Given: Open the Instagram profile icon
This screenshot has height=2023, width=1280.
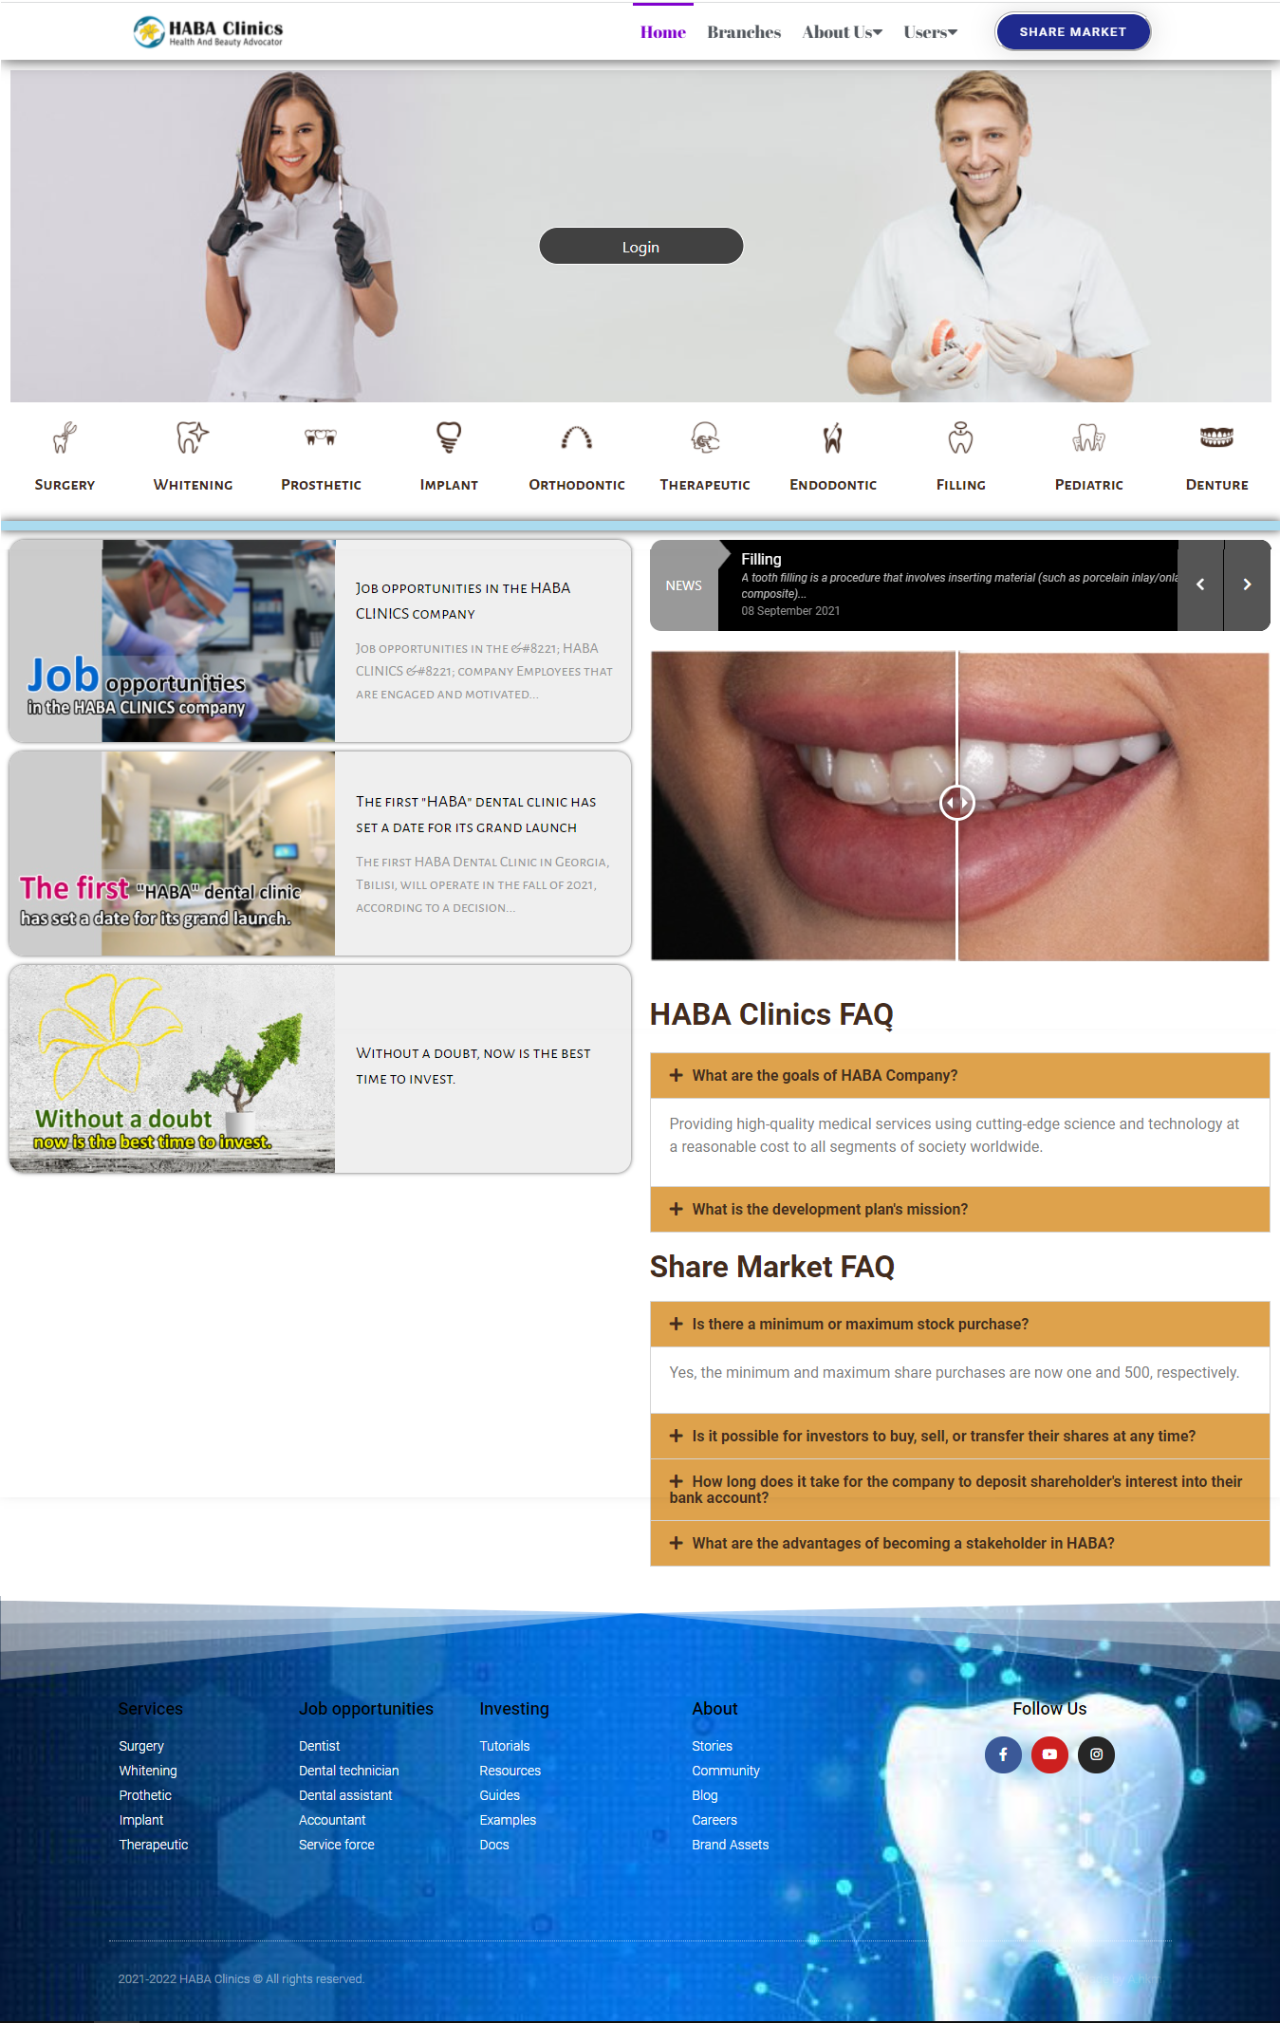Looking at the screenshot, I should [x=1096, y=1754].
